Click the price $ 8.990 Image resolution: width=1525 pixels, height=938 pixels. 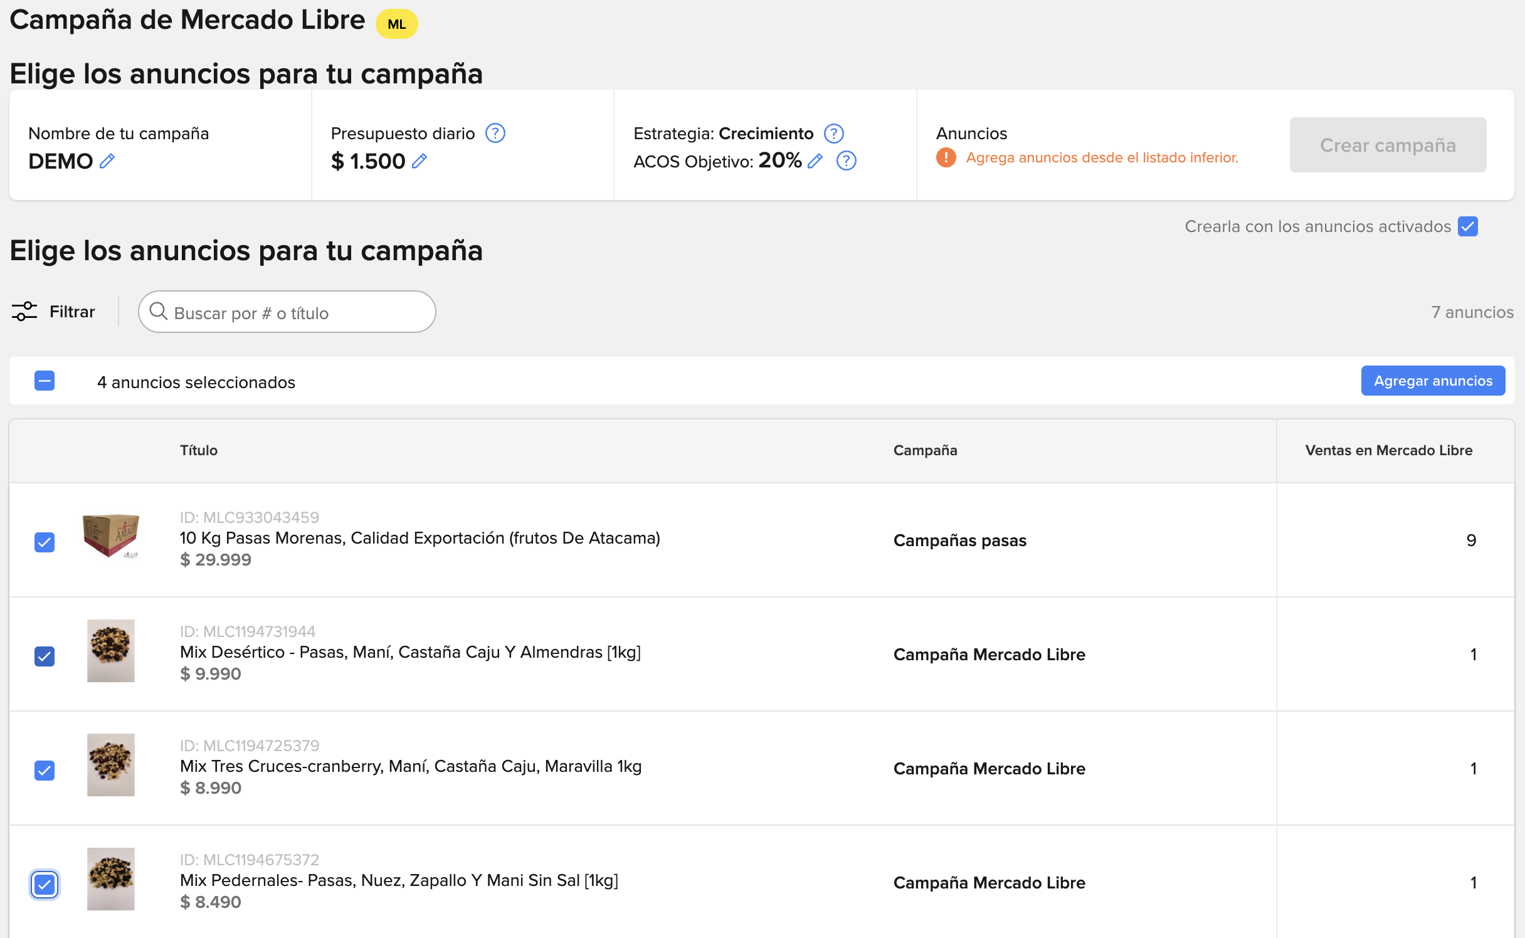click(x=211, y=788)
